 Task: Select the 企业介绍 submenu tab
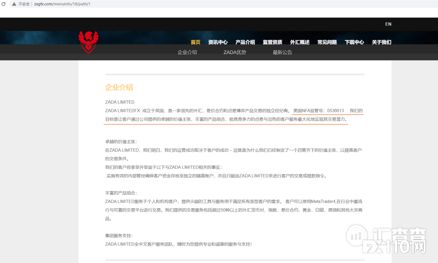point(187,52)
